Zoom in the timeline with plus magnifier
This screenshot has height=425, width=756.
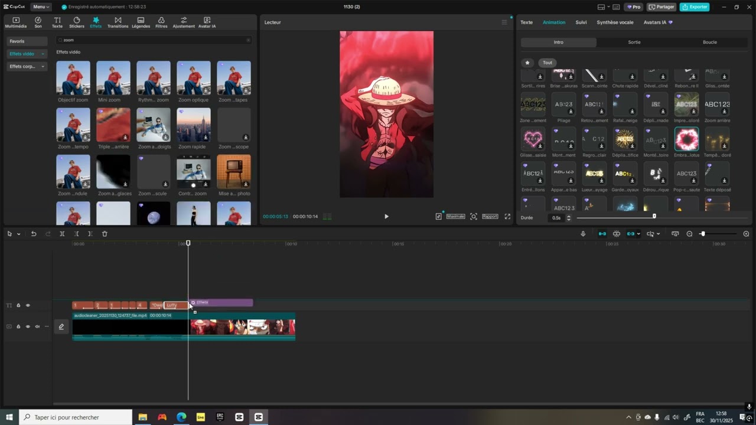click(x=746, y=234)
